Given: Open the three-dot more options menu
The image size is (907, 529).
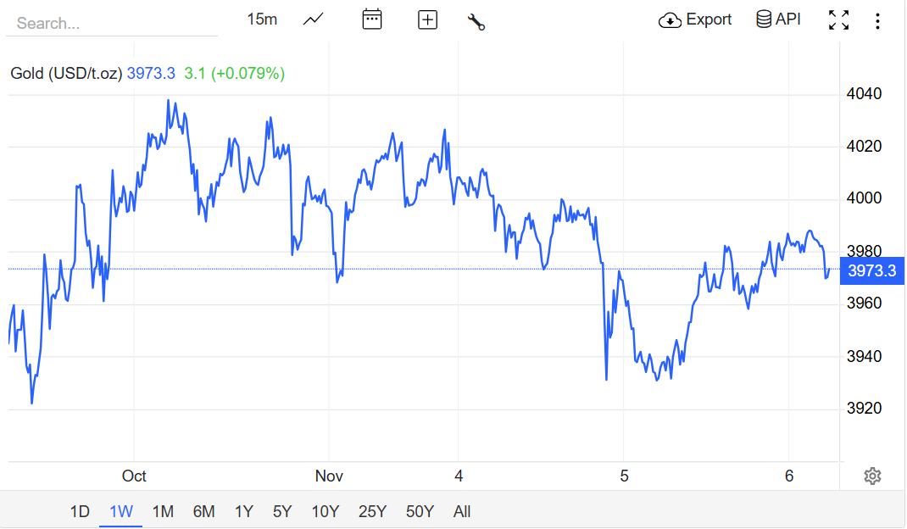Looking at the screenshot, I should coord(877,20).
